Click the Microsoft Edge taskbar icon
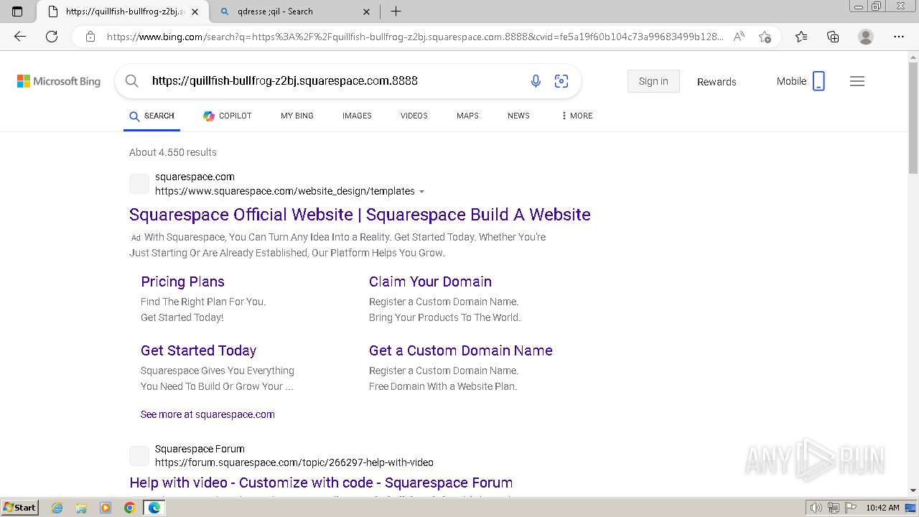This screenshot has width=919, height=517. pos(154,508)
